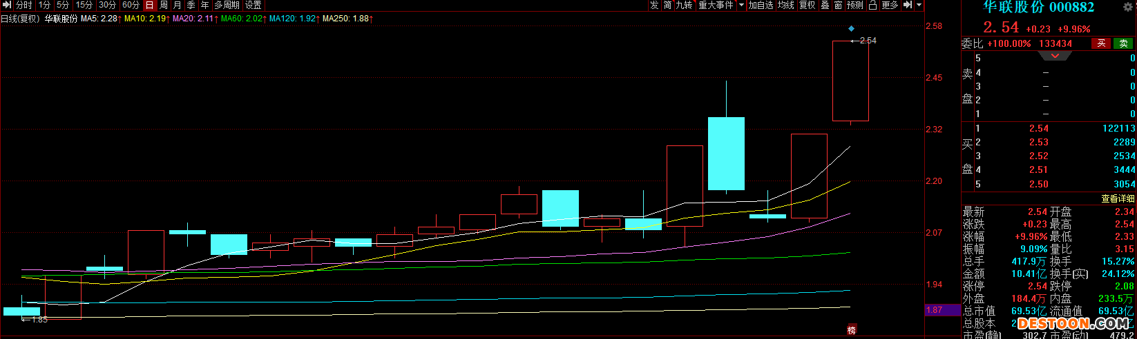Click the 榜 badge at chart bottom

point(851,330)
